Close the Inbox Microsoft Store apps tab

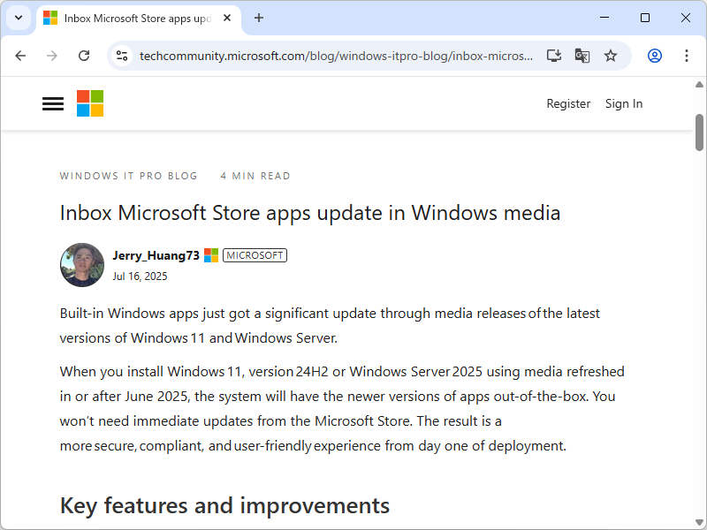click(228, 18)
